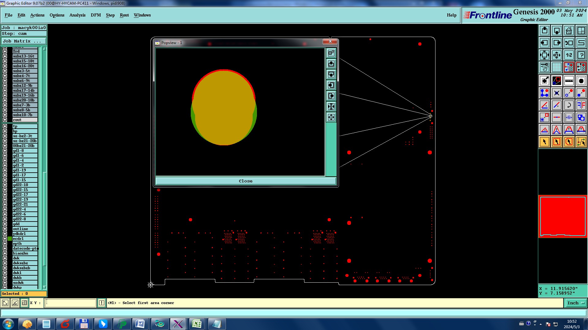
Task: Select the mirror feature icon
Action: (x=581, y=105)
